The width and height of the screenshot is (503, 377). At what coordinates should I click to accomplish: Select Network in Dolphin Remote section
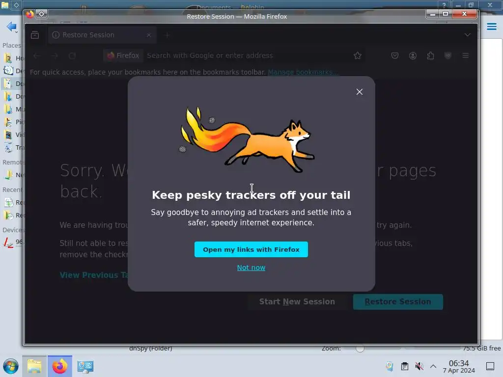point(12,175)
